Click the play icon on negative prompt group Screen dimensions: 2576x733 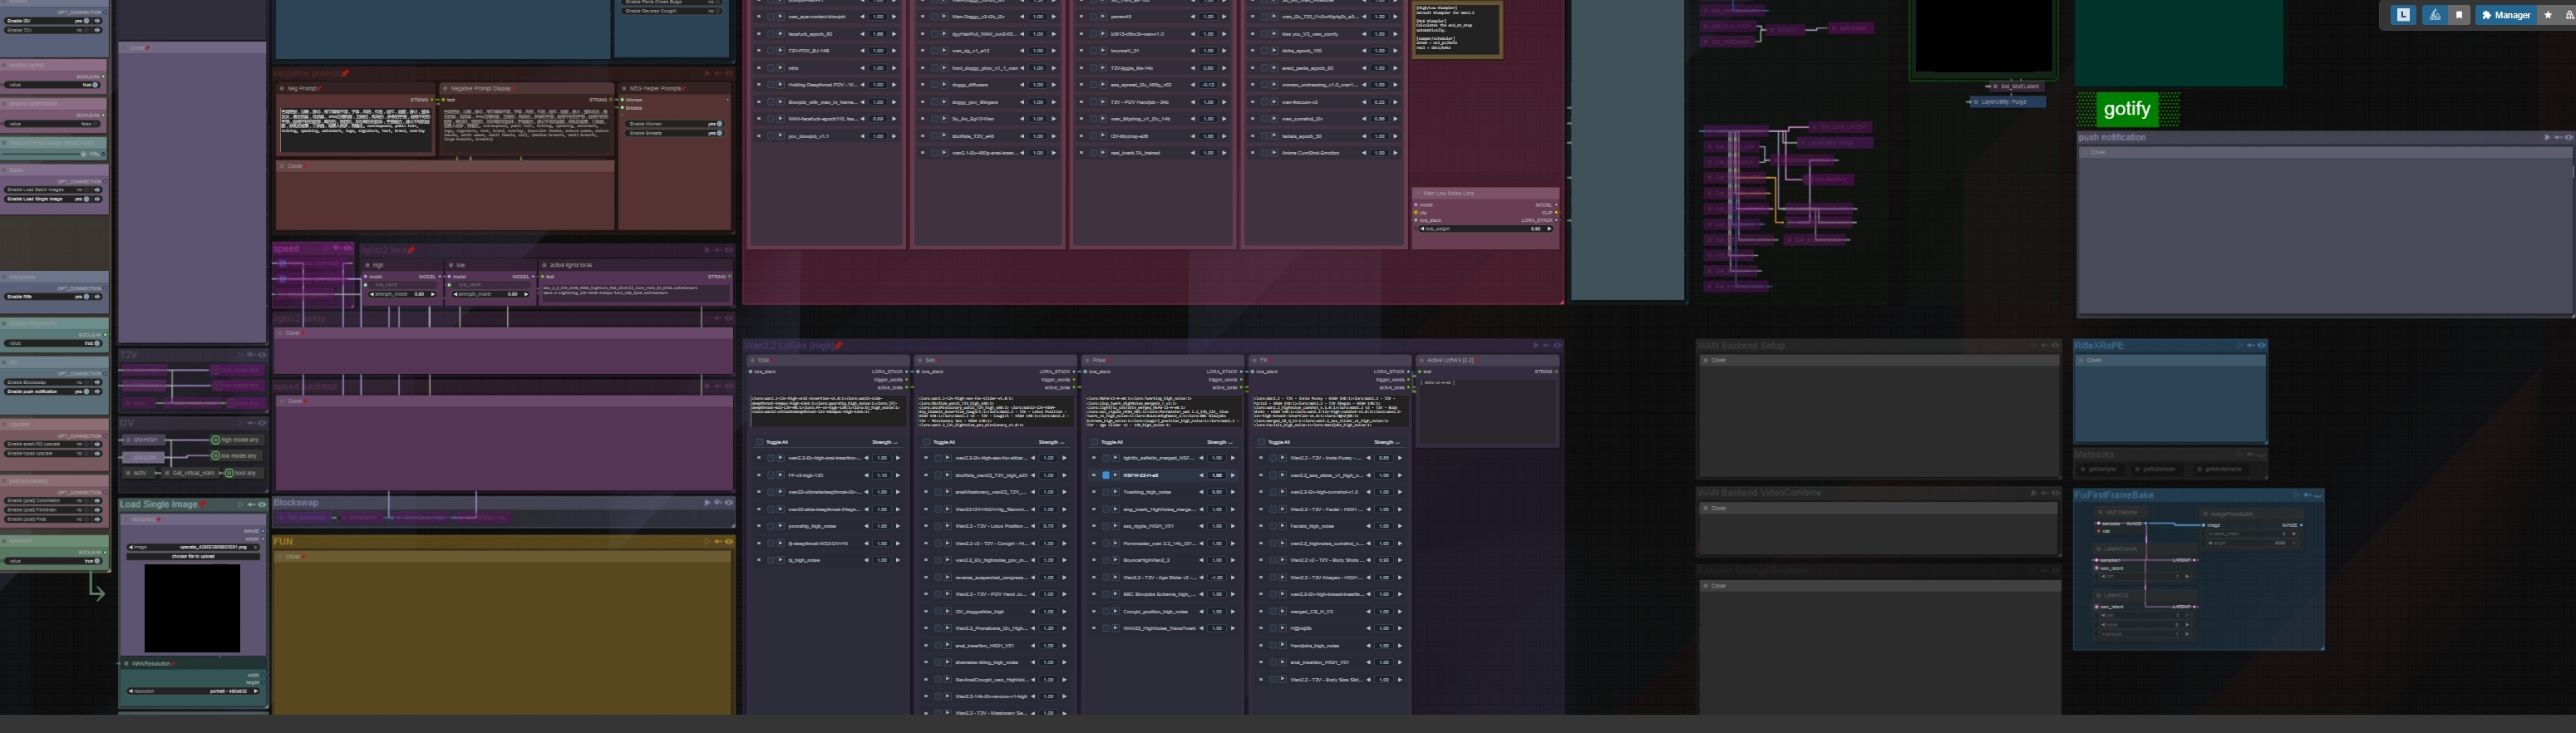point(707,73)
